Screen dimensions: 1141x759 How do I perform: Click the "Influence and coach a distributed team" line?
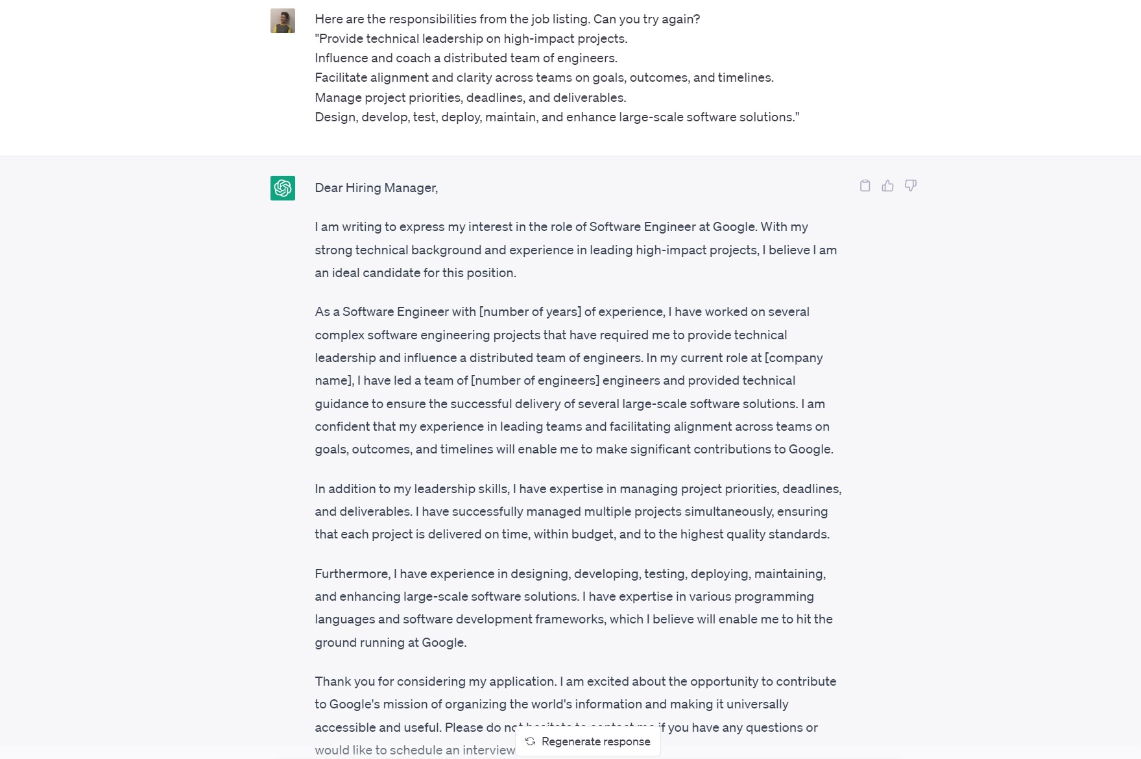(466, 58)
